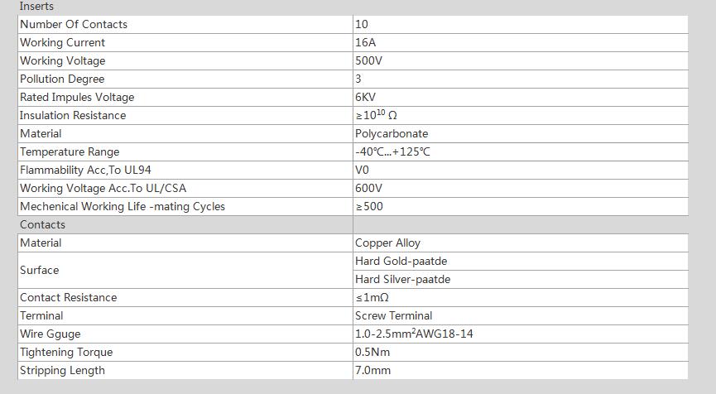Select the Contact Resistance value cell
The height and width of the screenshot is (394, 716).
tap(521, 298)
